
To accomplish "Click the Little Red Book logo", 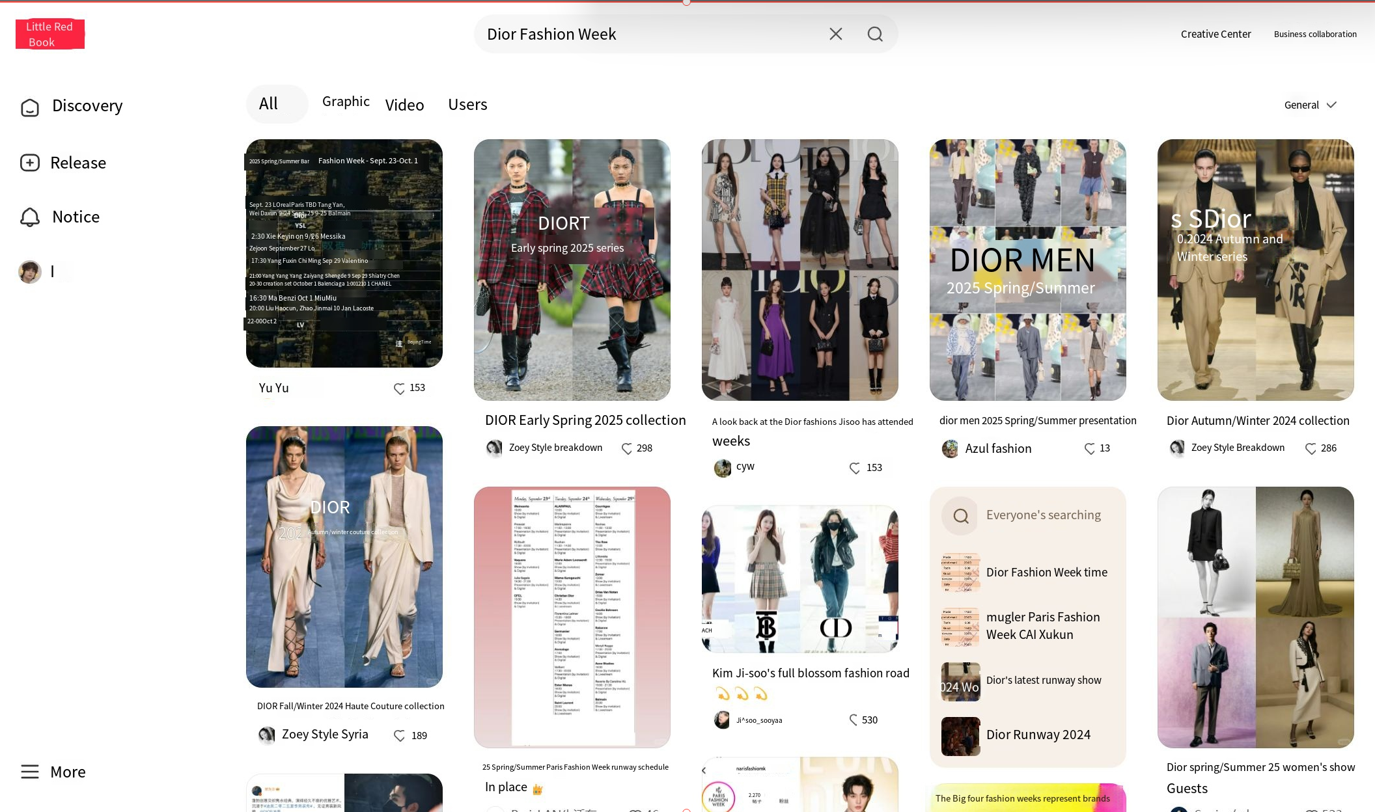I will [50, 34].
